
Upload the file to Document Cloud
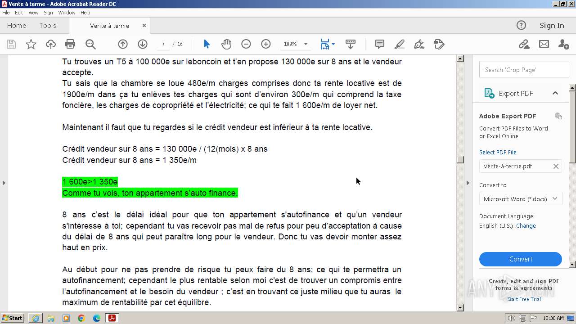51,44
